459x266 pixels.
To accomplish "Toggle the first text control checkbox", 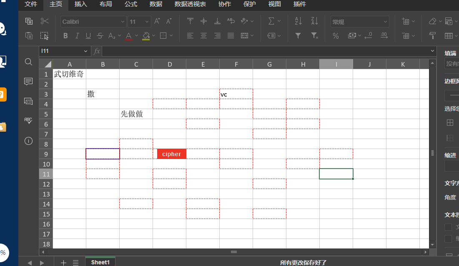I will (x=448, y=227).
